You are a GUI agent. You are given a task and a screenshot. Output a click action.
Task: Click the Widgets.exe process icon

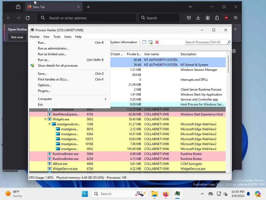[50, 119]
